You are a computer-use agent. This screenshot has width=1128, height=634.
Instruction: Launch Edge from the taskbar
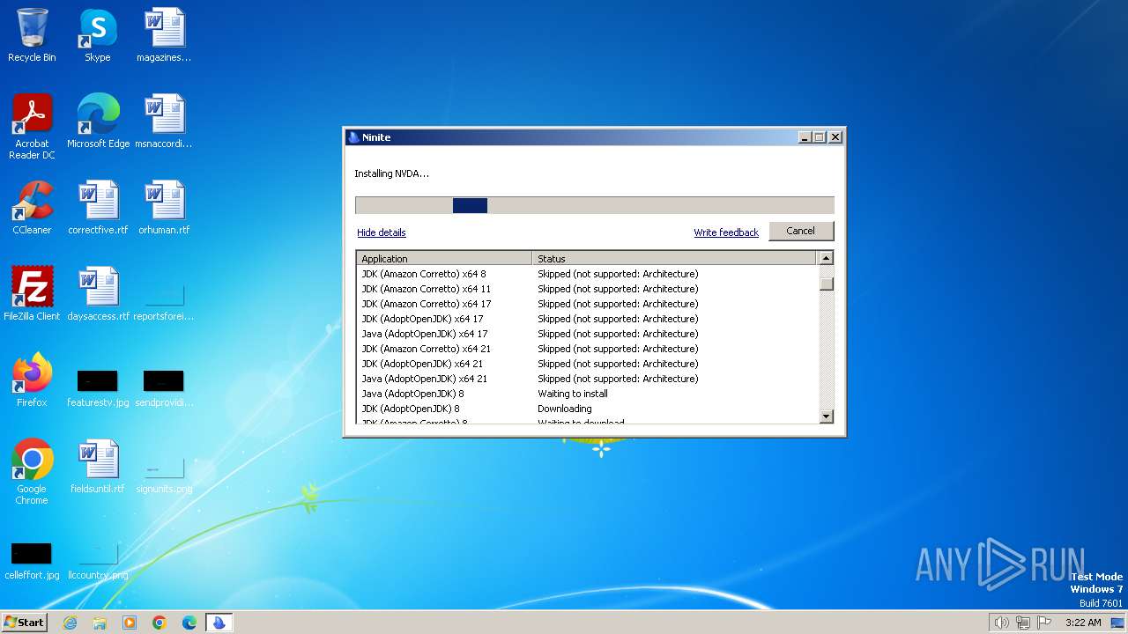[x=189, y=623]
